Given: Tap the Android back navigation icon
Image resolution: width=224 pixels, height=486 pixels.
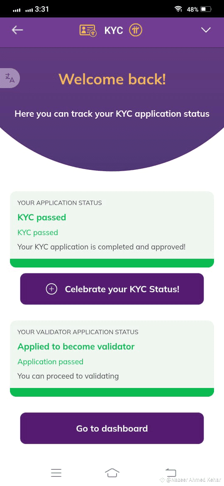Looking at the screenshot, I should 170,473.
